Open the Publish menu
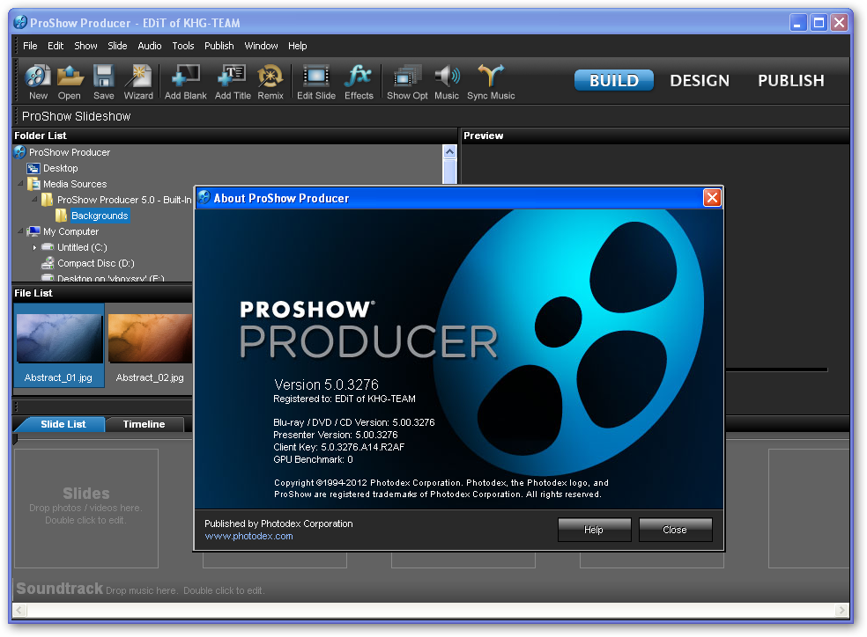 click(219, 46)
